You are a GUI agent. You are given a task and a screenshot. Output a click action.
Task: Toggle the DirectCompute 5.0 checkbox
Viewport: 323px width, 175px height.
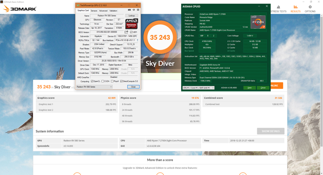[x=121, y=81]
